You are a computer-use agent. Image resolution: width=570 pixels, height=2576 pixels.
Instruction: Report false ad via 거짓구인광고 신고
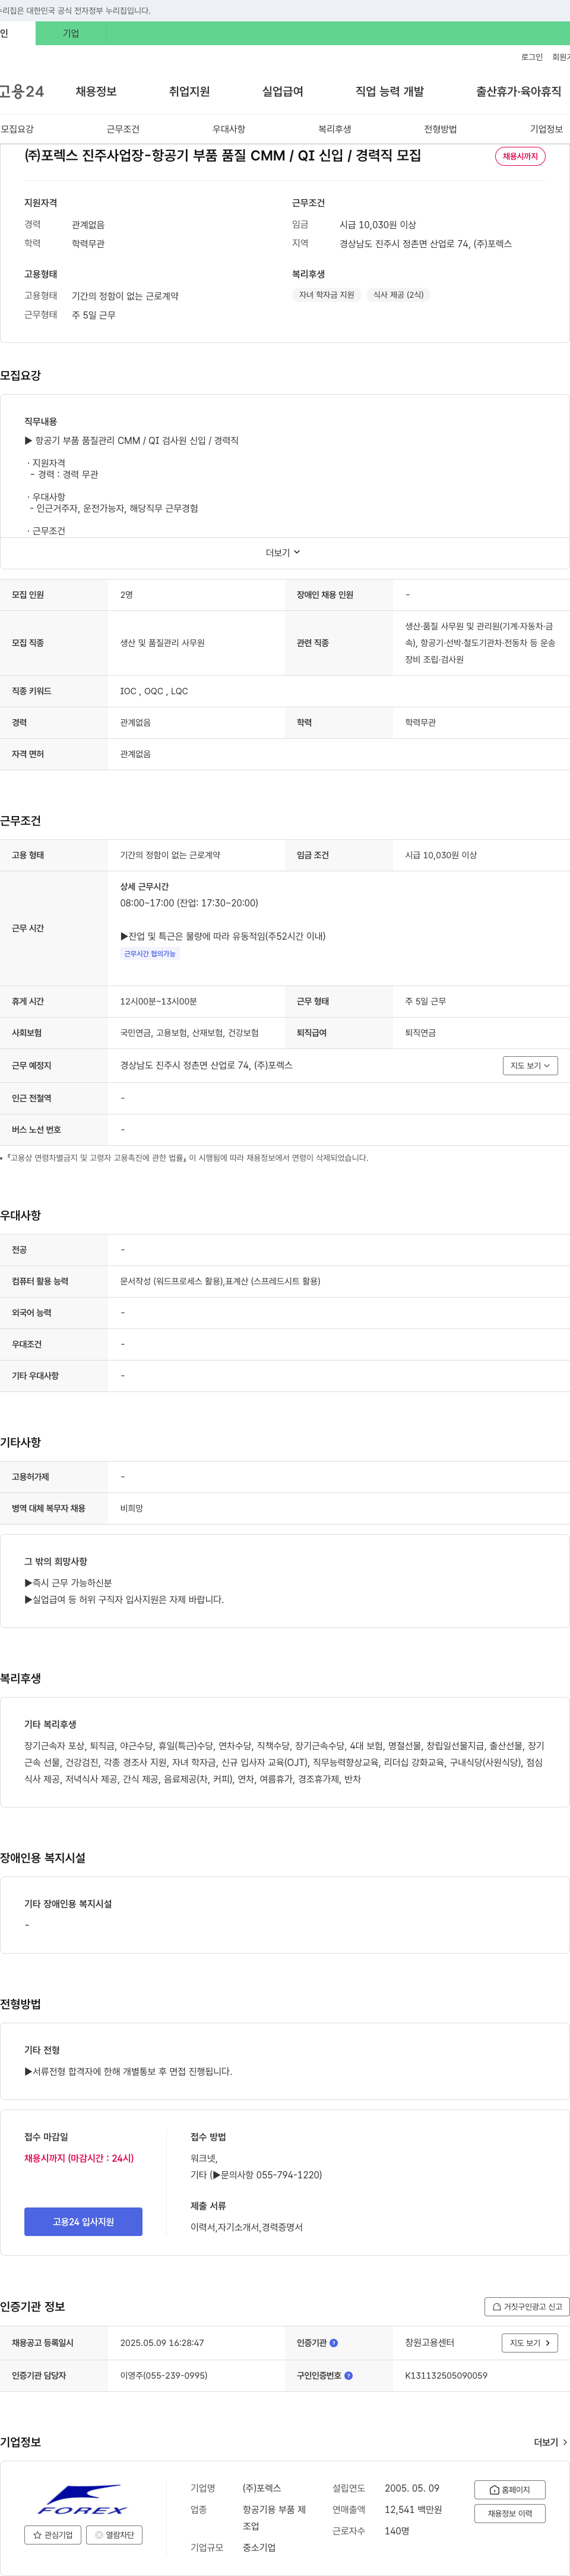pyautogui.click(x=527, y=2306)
